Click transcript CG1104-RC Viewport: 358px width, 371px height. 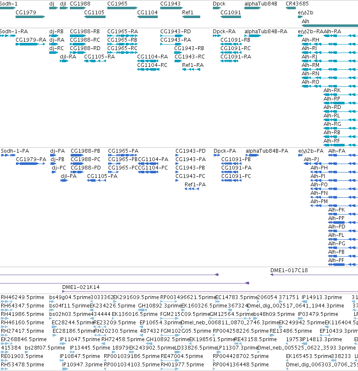click(148, 69)
